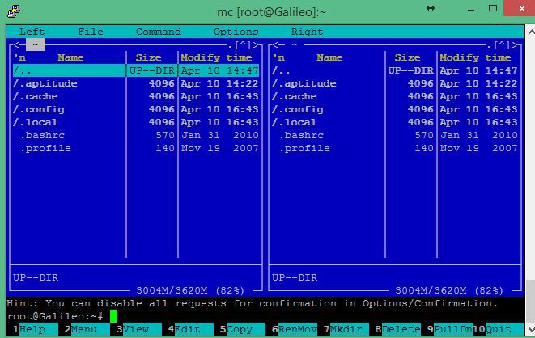Select /.aptitude folder in left panel

pyautogui.click(x=136, y=83)
